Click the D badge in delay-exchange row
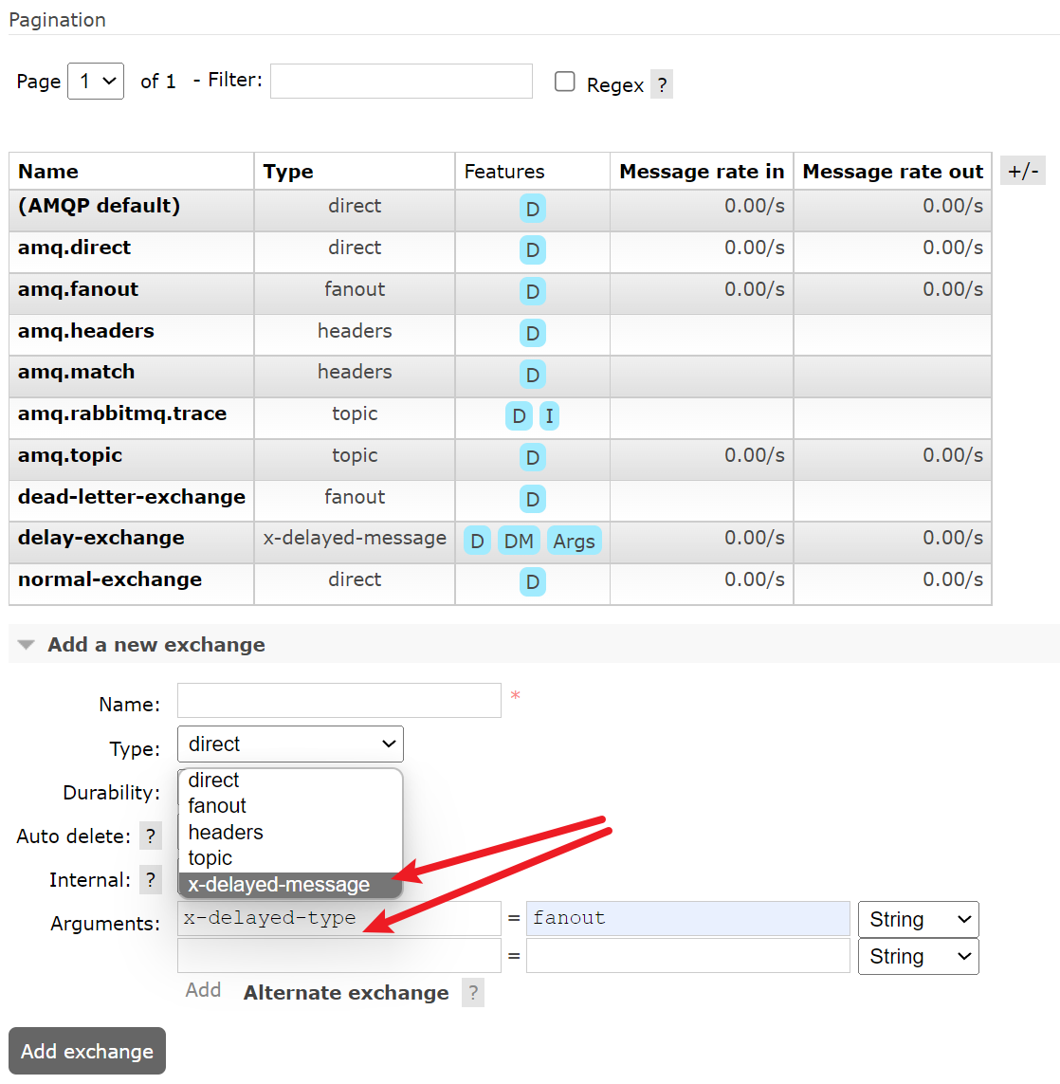The width and height of the screenshot is (1060, 1084). [x=477, y=541]
